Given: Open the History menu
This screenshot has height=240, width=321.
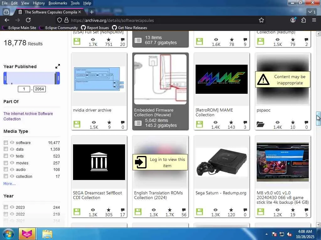Looking at the screenshot, I should (39, 3).
